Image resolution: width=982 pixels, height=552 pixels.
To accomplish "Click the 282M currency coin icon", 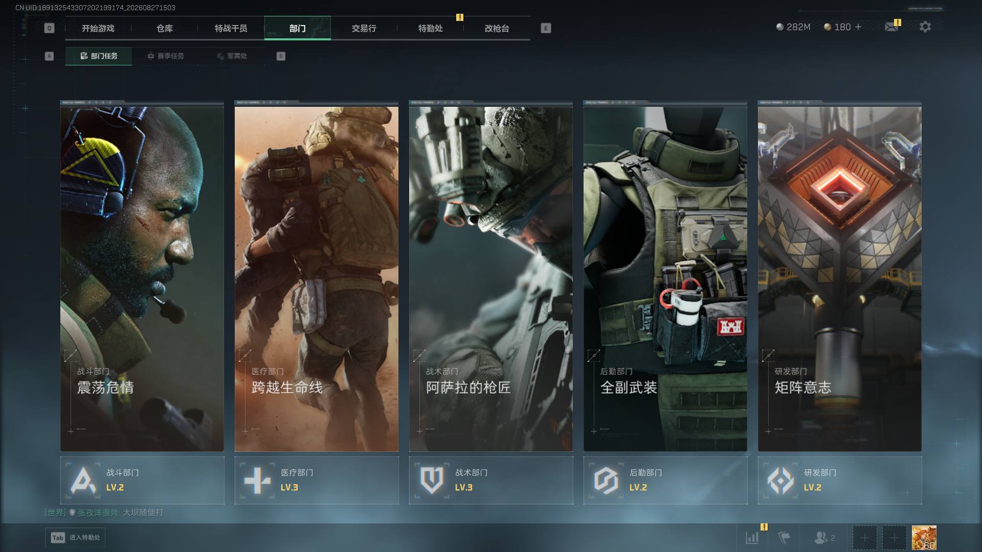I will coord(779,27).
